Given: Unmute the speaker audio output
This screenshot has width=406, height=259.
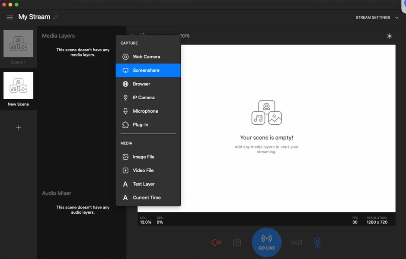Looking at the screenshot, I should point(215,243).
